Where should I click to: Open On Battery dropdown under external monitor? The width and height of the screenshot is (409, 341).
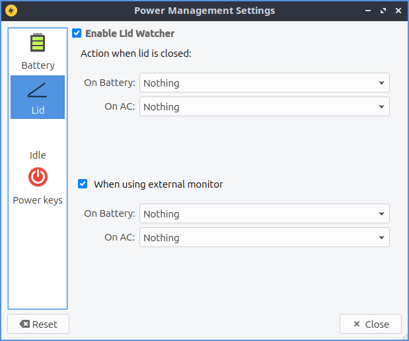tap(264, 214)
